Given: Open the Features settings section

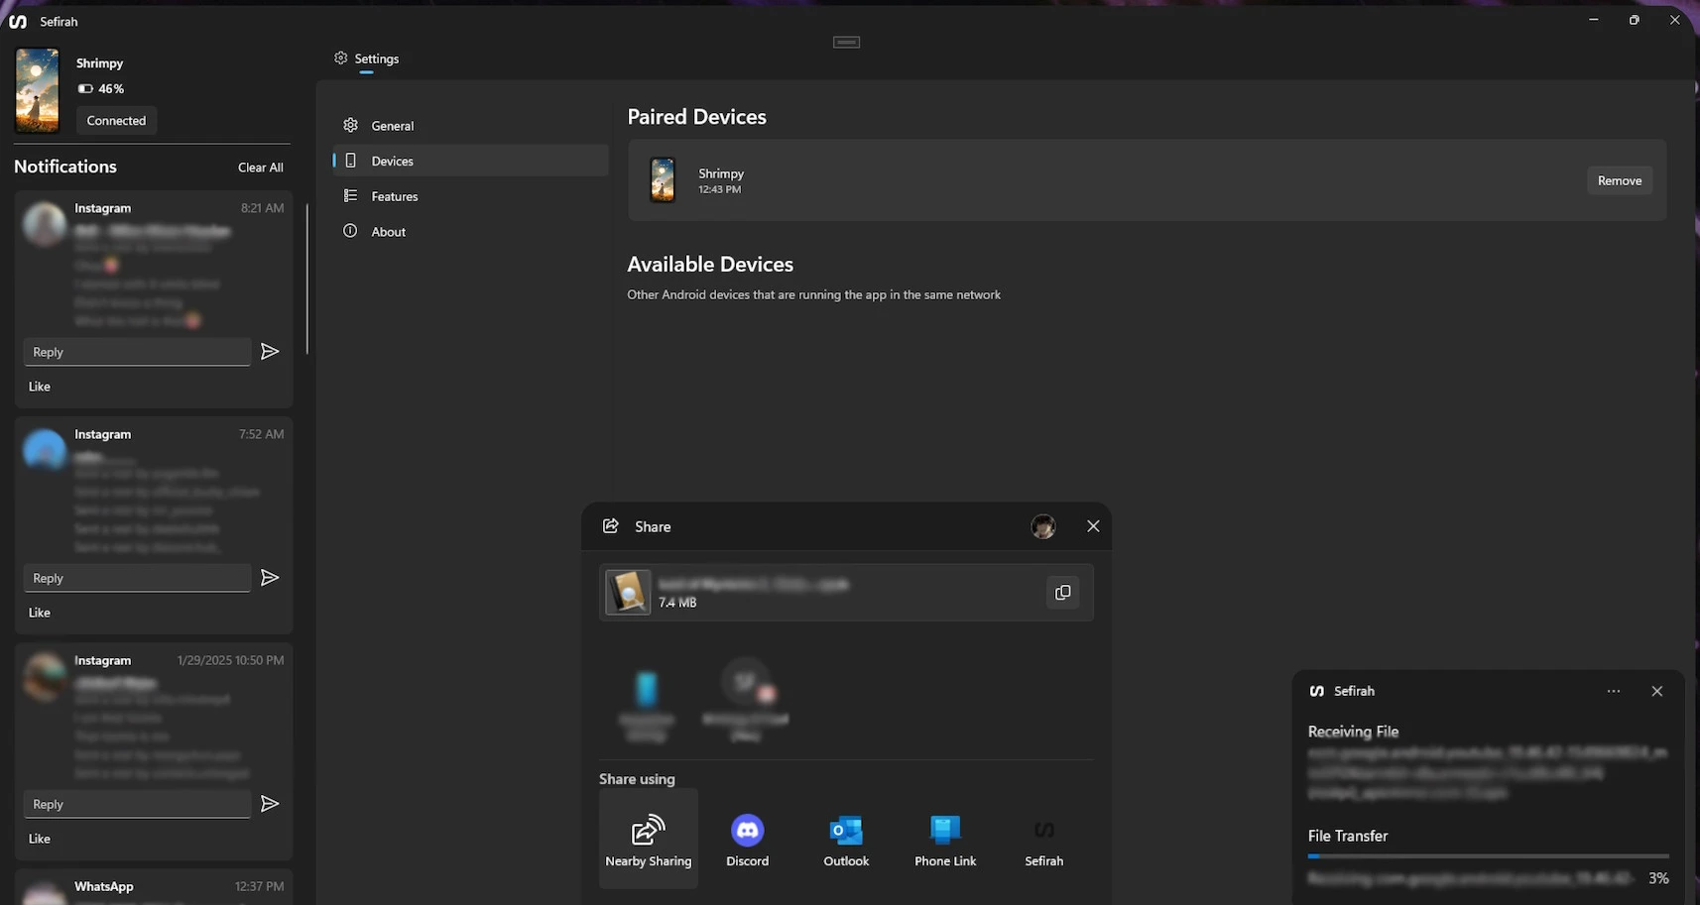Looking at the screenshot, I should 470,196.
